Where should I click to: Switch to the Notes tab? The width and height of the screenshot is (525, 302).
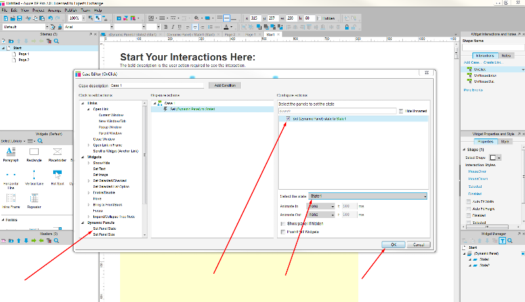pyautogui.click(x=506, y=56)
